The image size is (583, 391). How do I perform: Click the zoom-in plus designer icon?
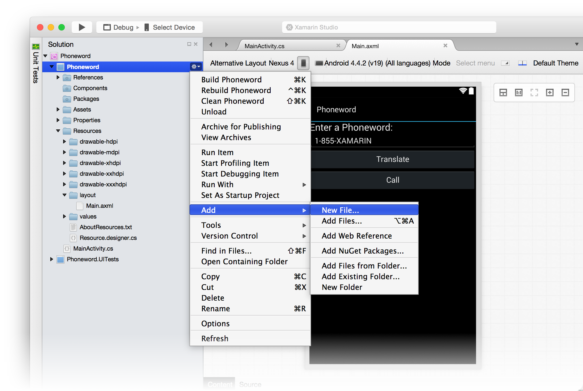point(550,93)
